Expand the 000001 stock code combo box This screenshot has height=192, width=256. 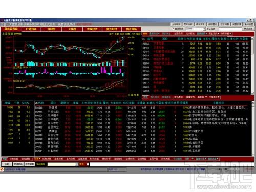coord(204,29)
